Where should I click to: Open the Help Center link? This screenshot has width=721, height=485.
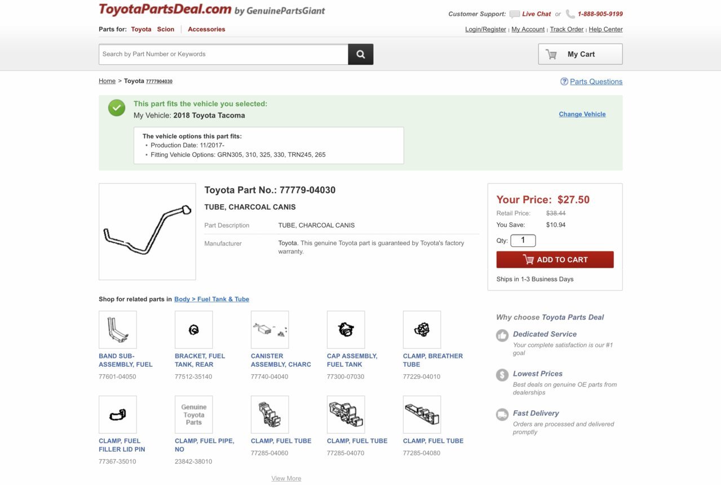605,29
